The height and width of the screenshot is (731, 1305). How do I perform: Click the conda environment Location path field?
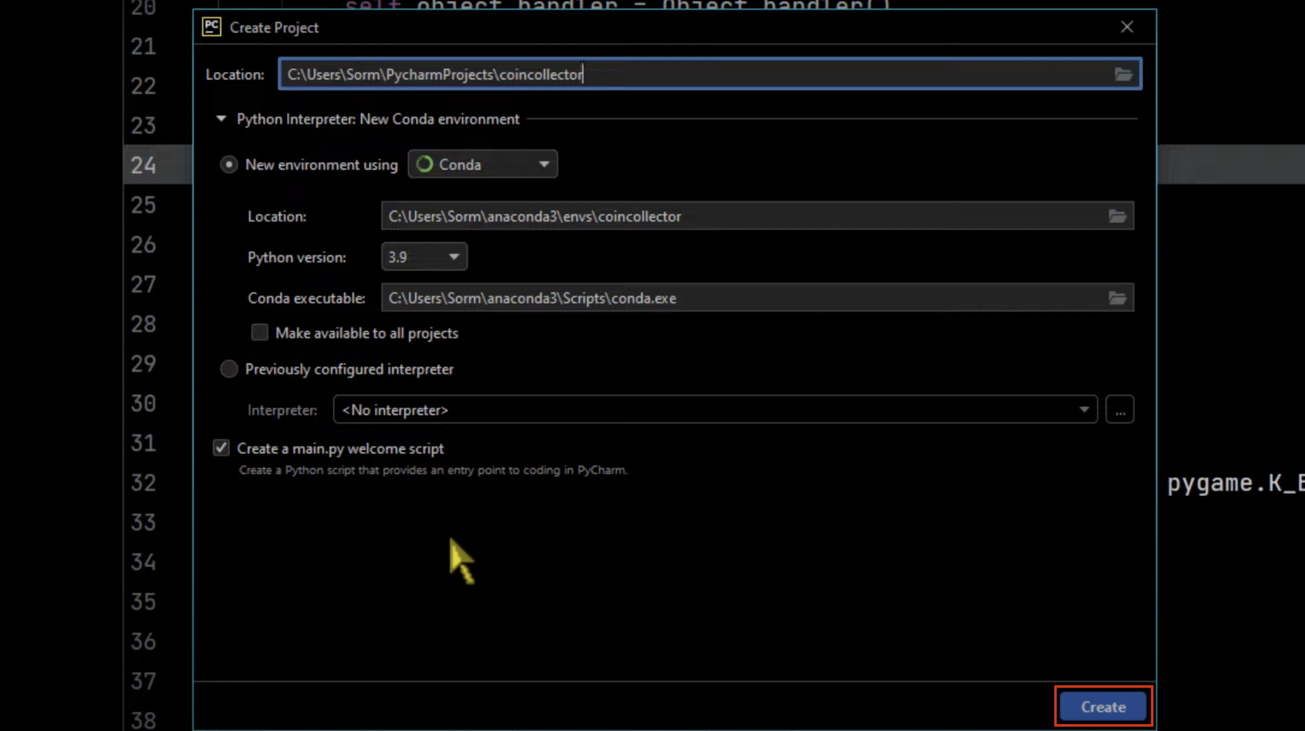pyautogui.click(x=757, y=216)
